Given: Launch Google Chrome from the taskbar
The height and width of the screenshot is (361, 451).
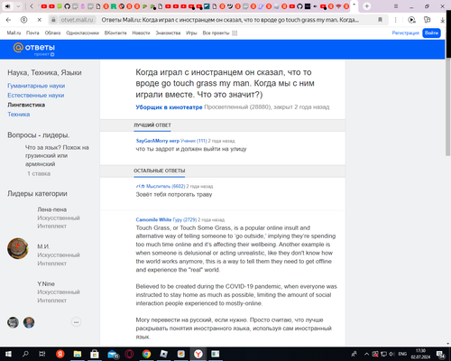Looking at the screenshot, I should 146,354.
